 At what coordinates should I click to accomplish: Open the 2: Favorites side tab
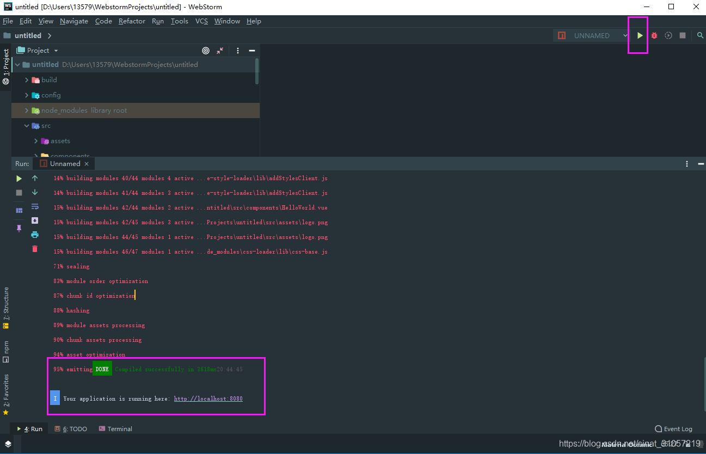[x=5, y=394]
